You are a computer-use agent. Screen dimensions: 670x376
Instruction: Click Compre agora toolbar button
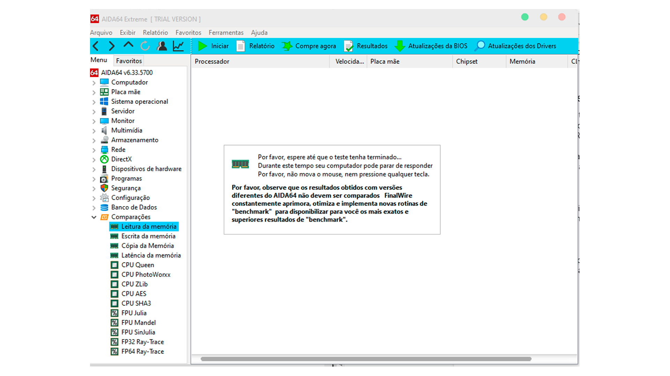309,46
